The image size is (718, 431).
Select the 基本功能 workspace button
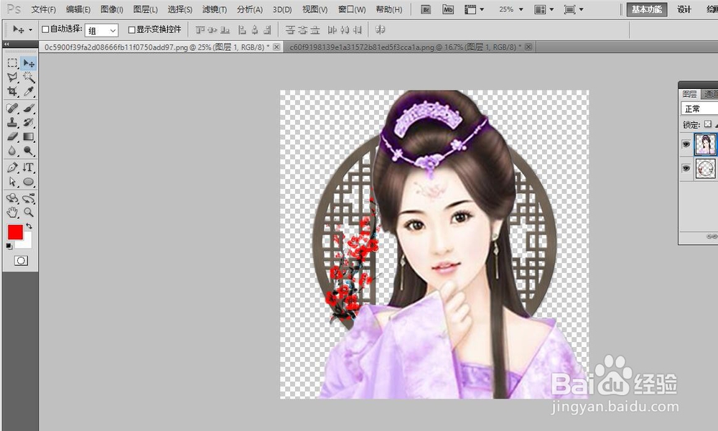pos(647,9)
